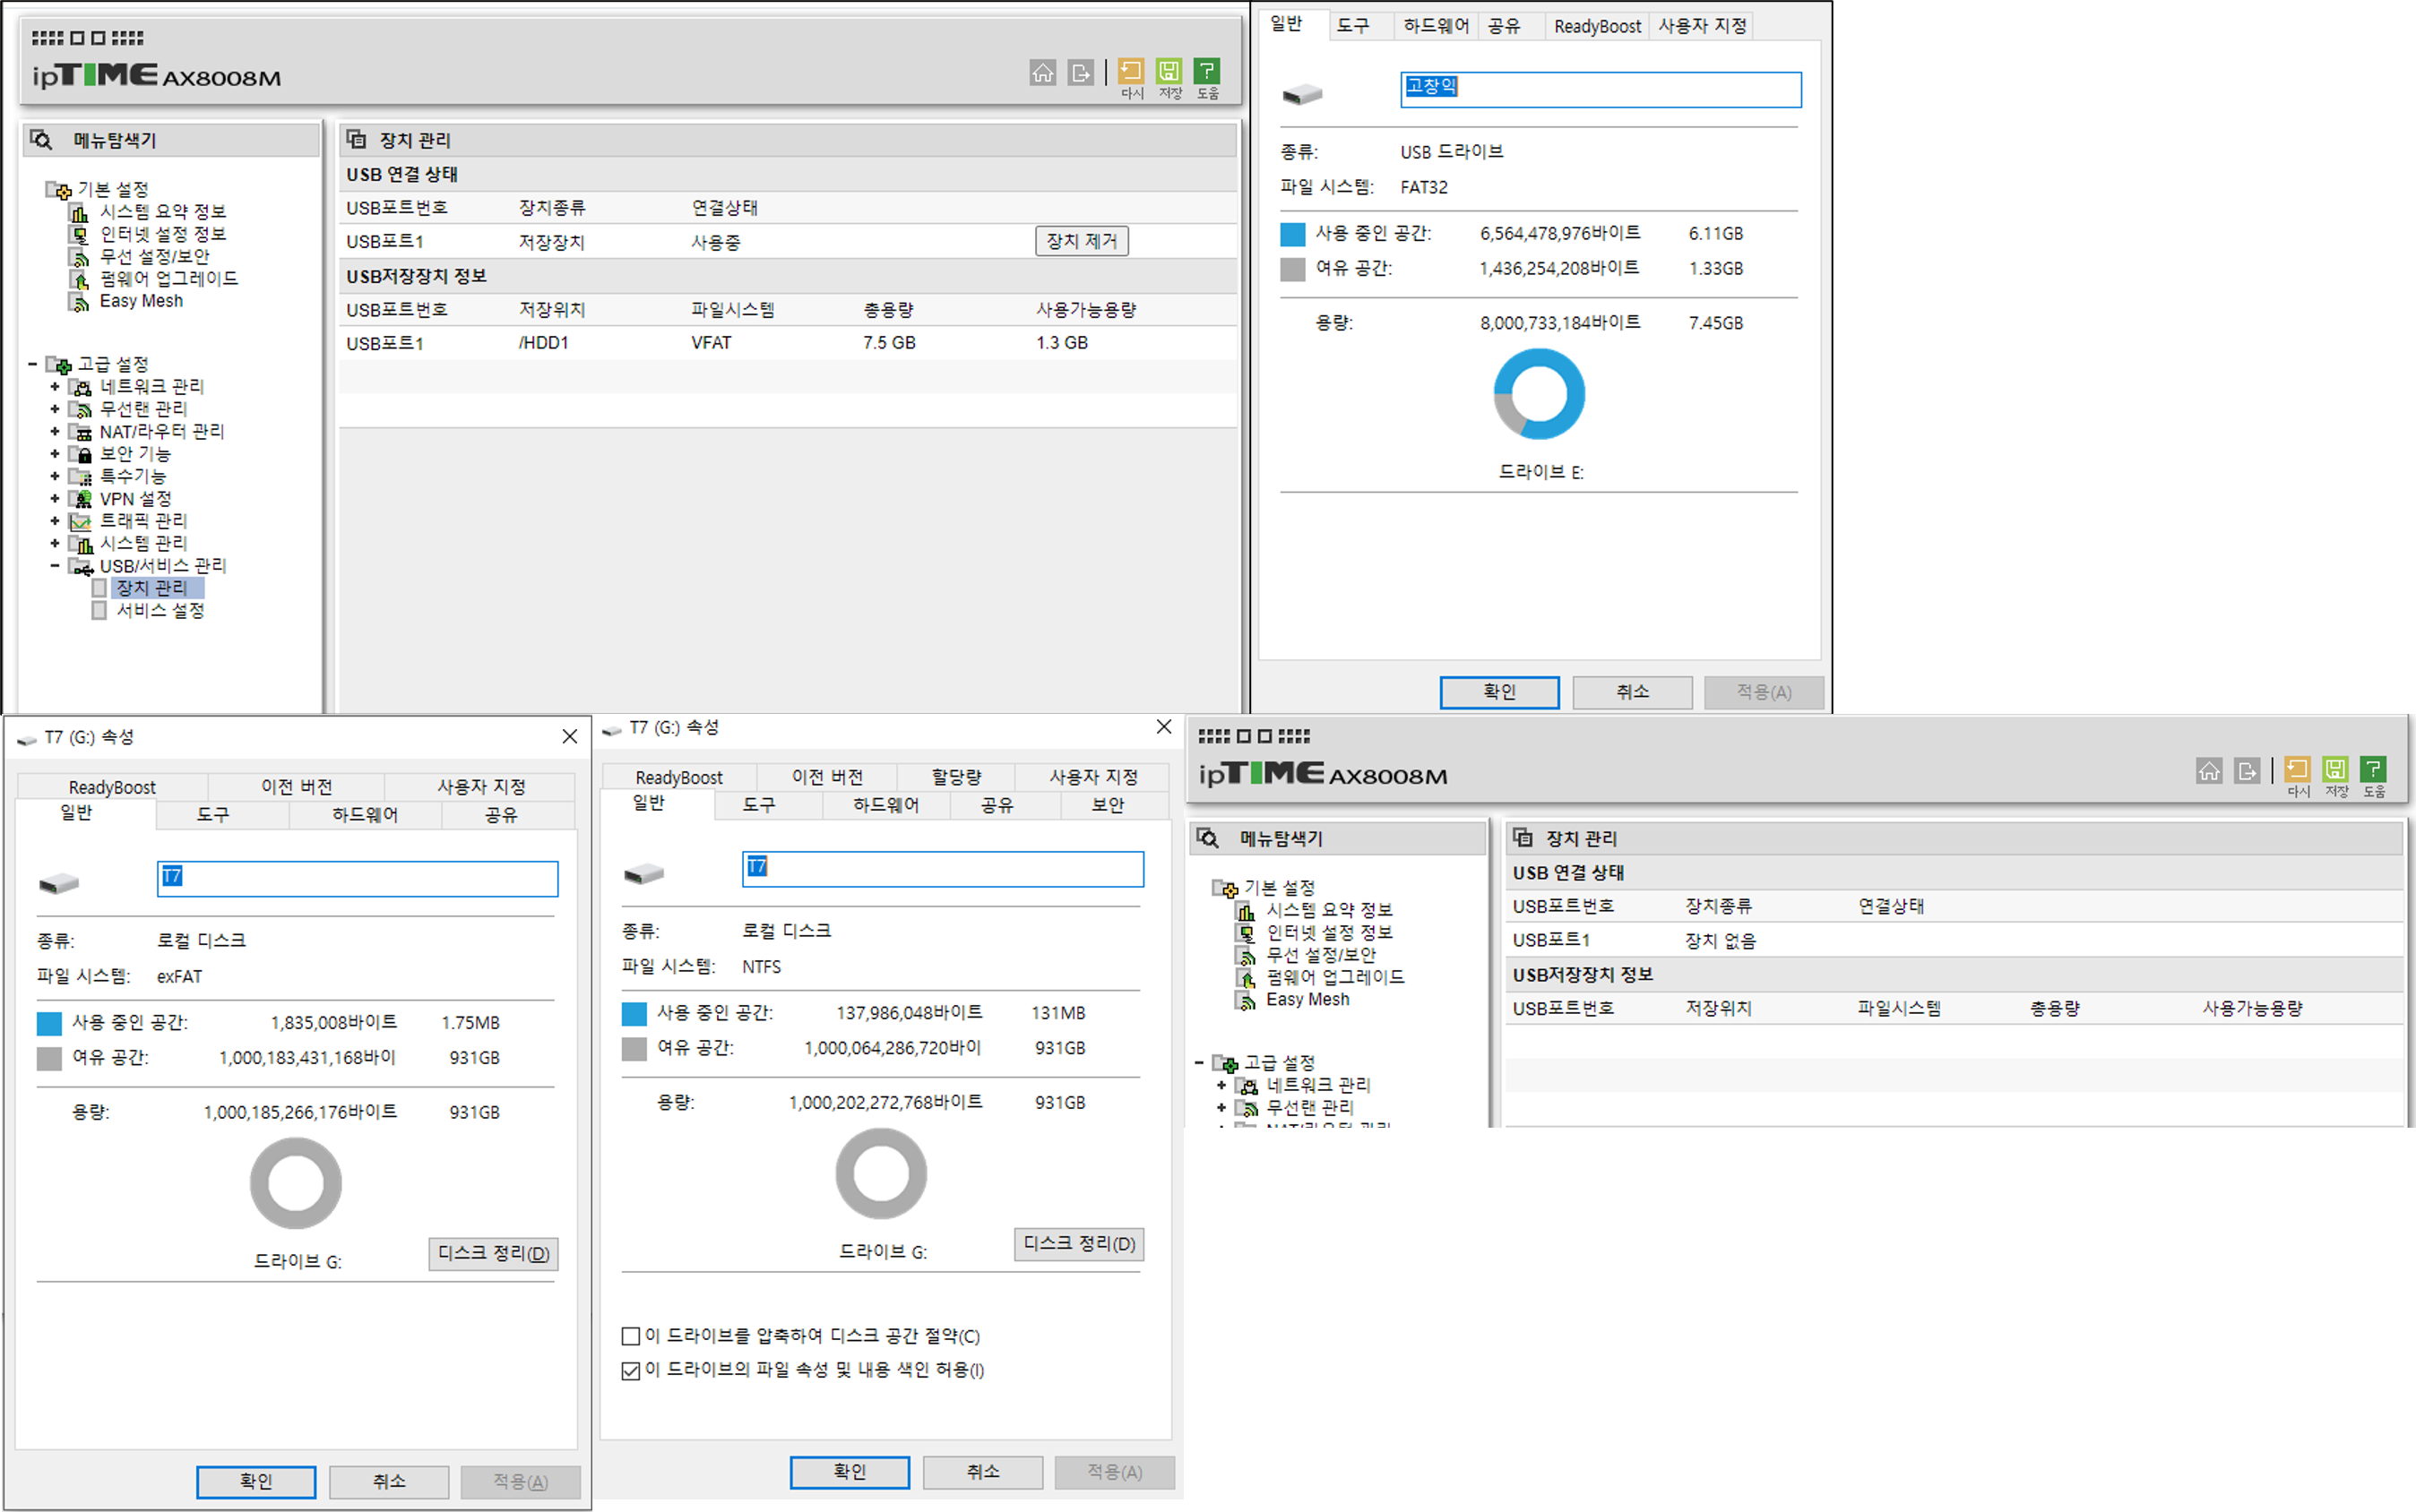Image resolution: width=2416 pixels, height=1512 pixels.
Task: Click green save (저장) icon in top ipTIME window
Action: (1169, 71)
